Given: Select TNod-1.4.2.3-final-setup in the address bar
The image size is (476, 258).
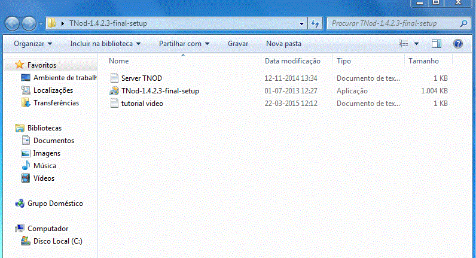Looking at the screenshot, I should (108, 23).
